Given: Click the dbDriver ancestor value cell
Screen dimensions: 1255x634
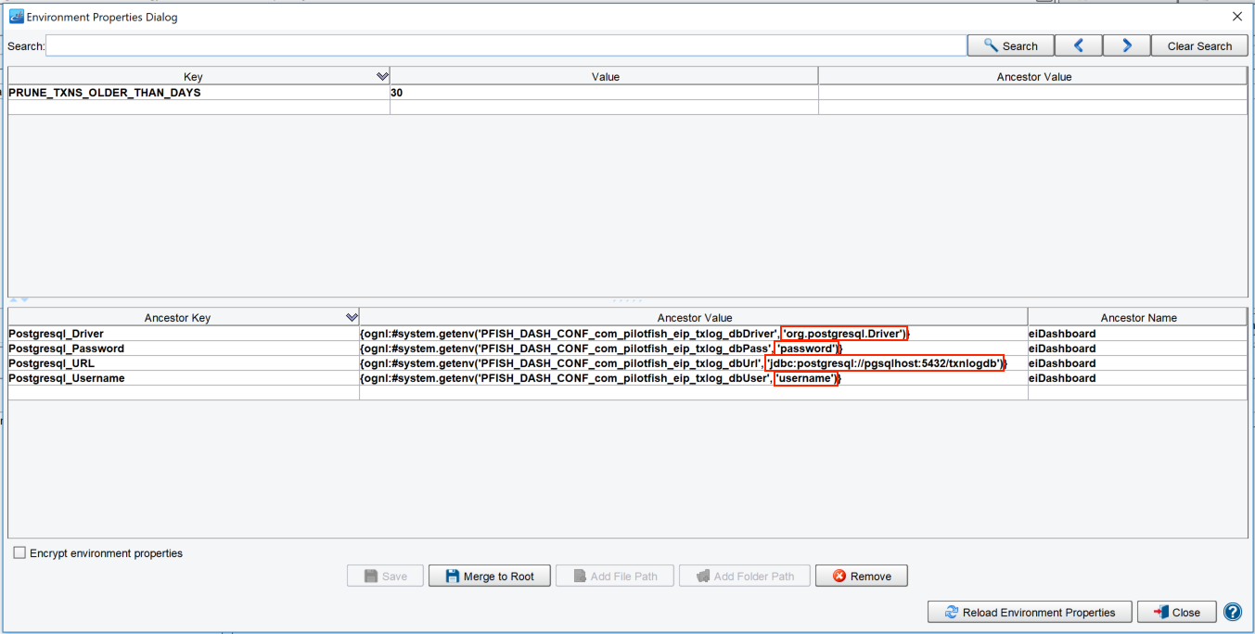Looking at the screenshot, I should pyautogui.click(x=694, y=334).
